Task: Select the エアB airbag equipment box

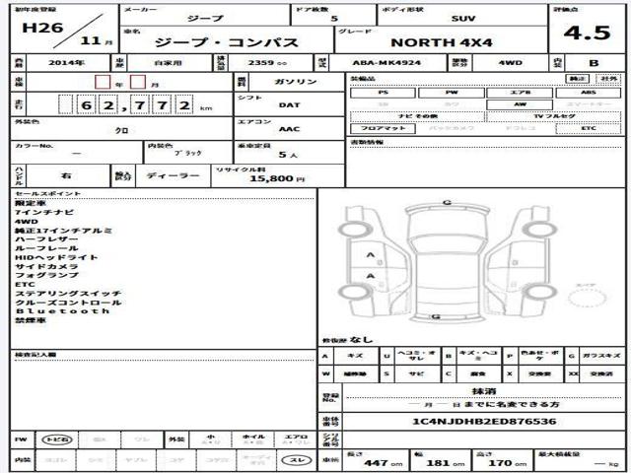Action: (x=520, y=93)
